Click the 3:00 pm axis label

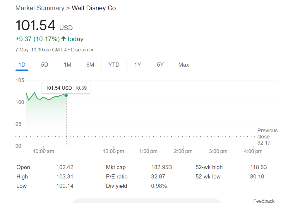click(x=218, y=151)
